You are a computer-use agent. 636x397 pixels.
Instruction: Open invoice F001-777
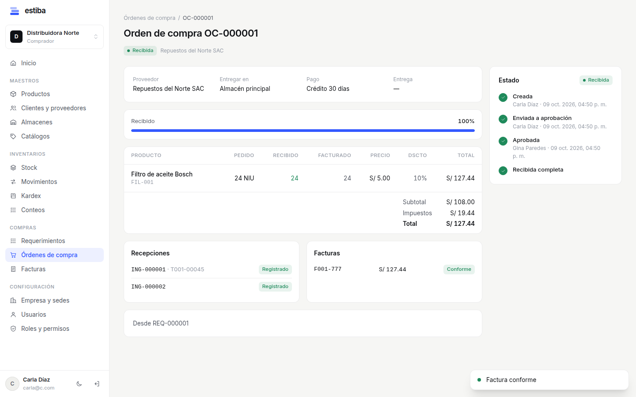point(328,269)
